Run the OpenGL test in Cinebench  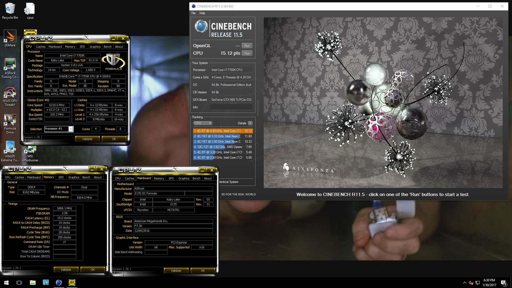click(x=247, y=46)
